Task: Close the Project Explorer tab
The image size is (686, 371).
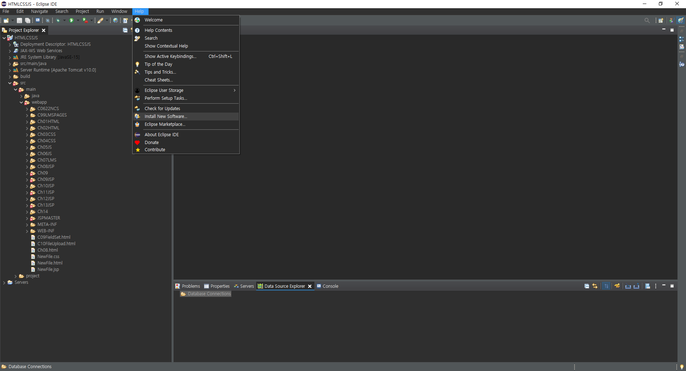Action: point(44,30)
